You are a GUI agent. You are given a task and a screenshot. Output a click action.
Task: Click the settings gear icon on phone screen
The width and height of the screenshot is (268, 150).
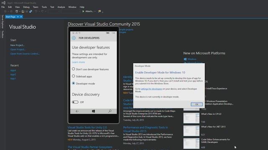(x=74, y=38)
